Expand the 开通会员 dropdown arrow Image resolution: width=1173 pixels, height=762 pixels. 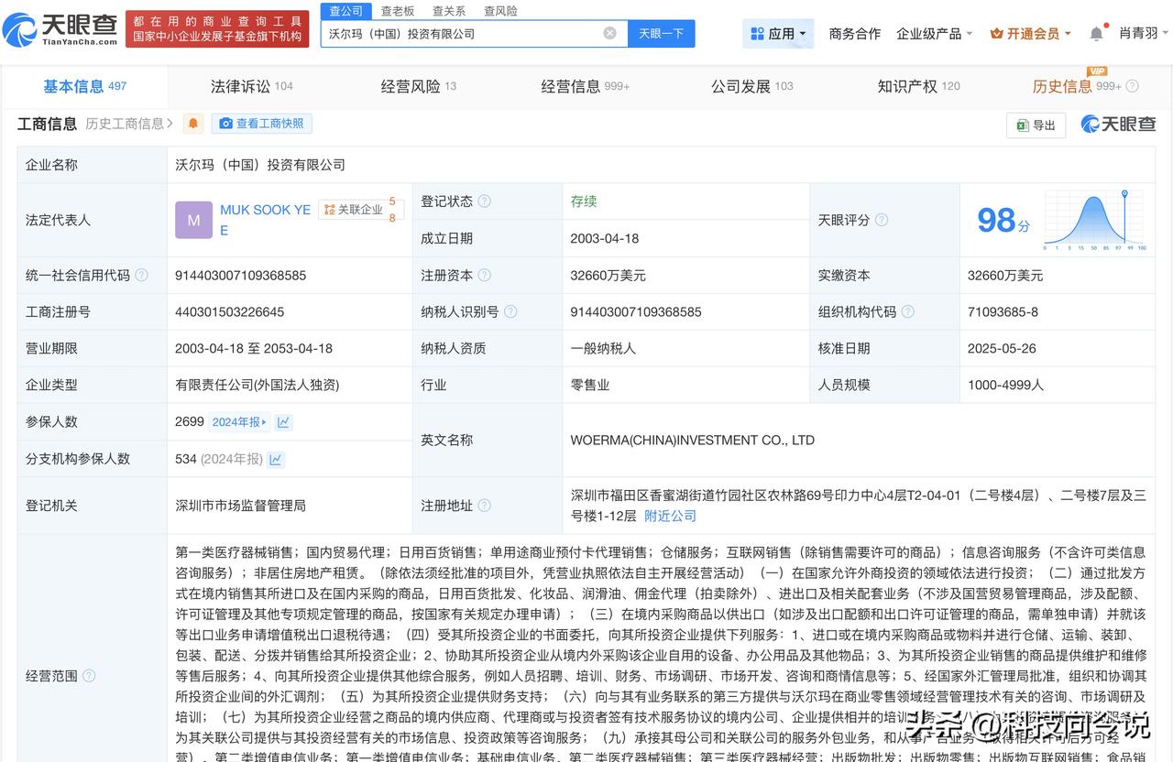(1068, 34)
